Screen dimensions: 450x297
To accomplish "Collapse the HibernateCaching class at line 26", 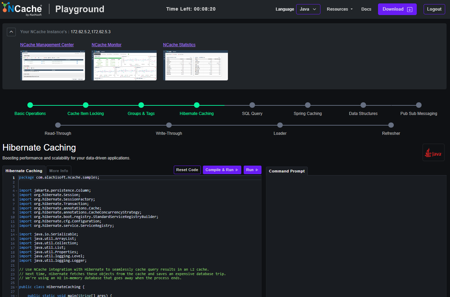I will (16, 287).
